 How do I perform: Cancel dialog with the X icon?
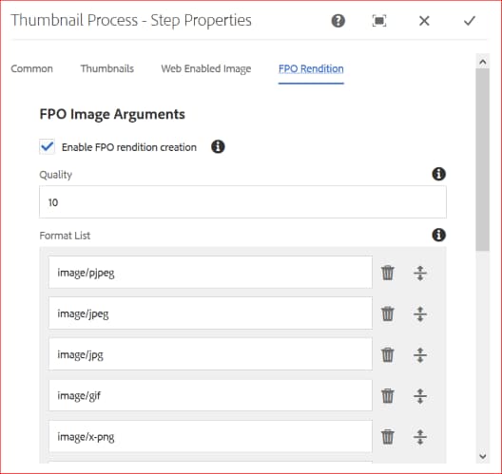tap(424, 21)
